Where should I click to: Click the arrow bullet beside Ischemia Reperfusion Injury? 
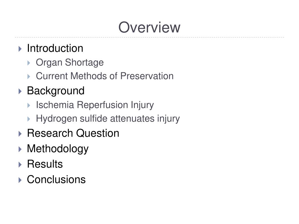(29, 106)
